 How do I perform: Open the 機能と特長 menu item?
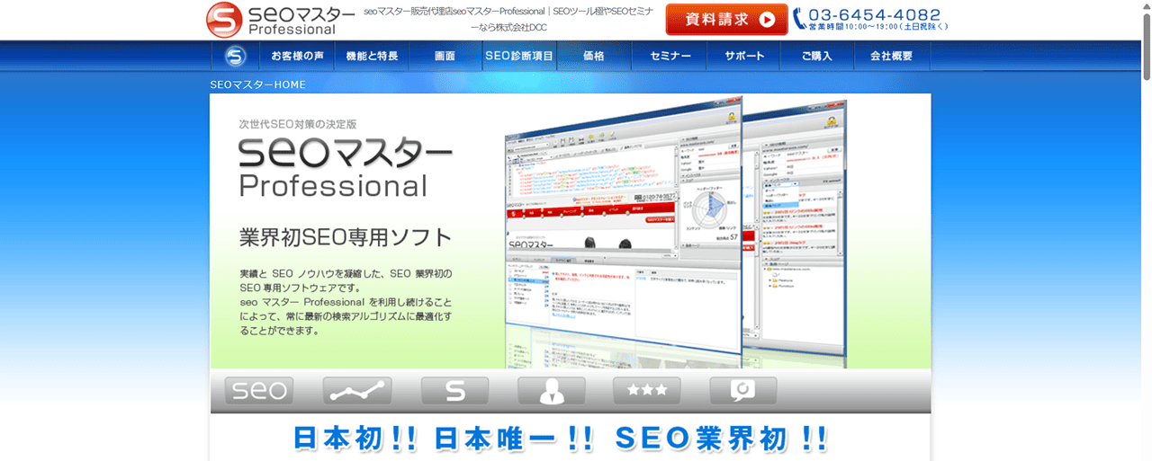(x=372, y=56)
